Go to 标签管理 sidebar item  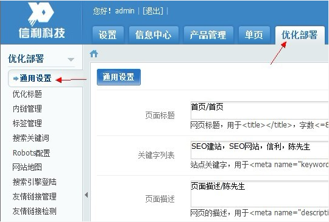tap(27, 123)
